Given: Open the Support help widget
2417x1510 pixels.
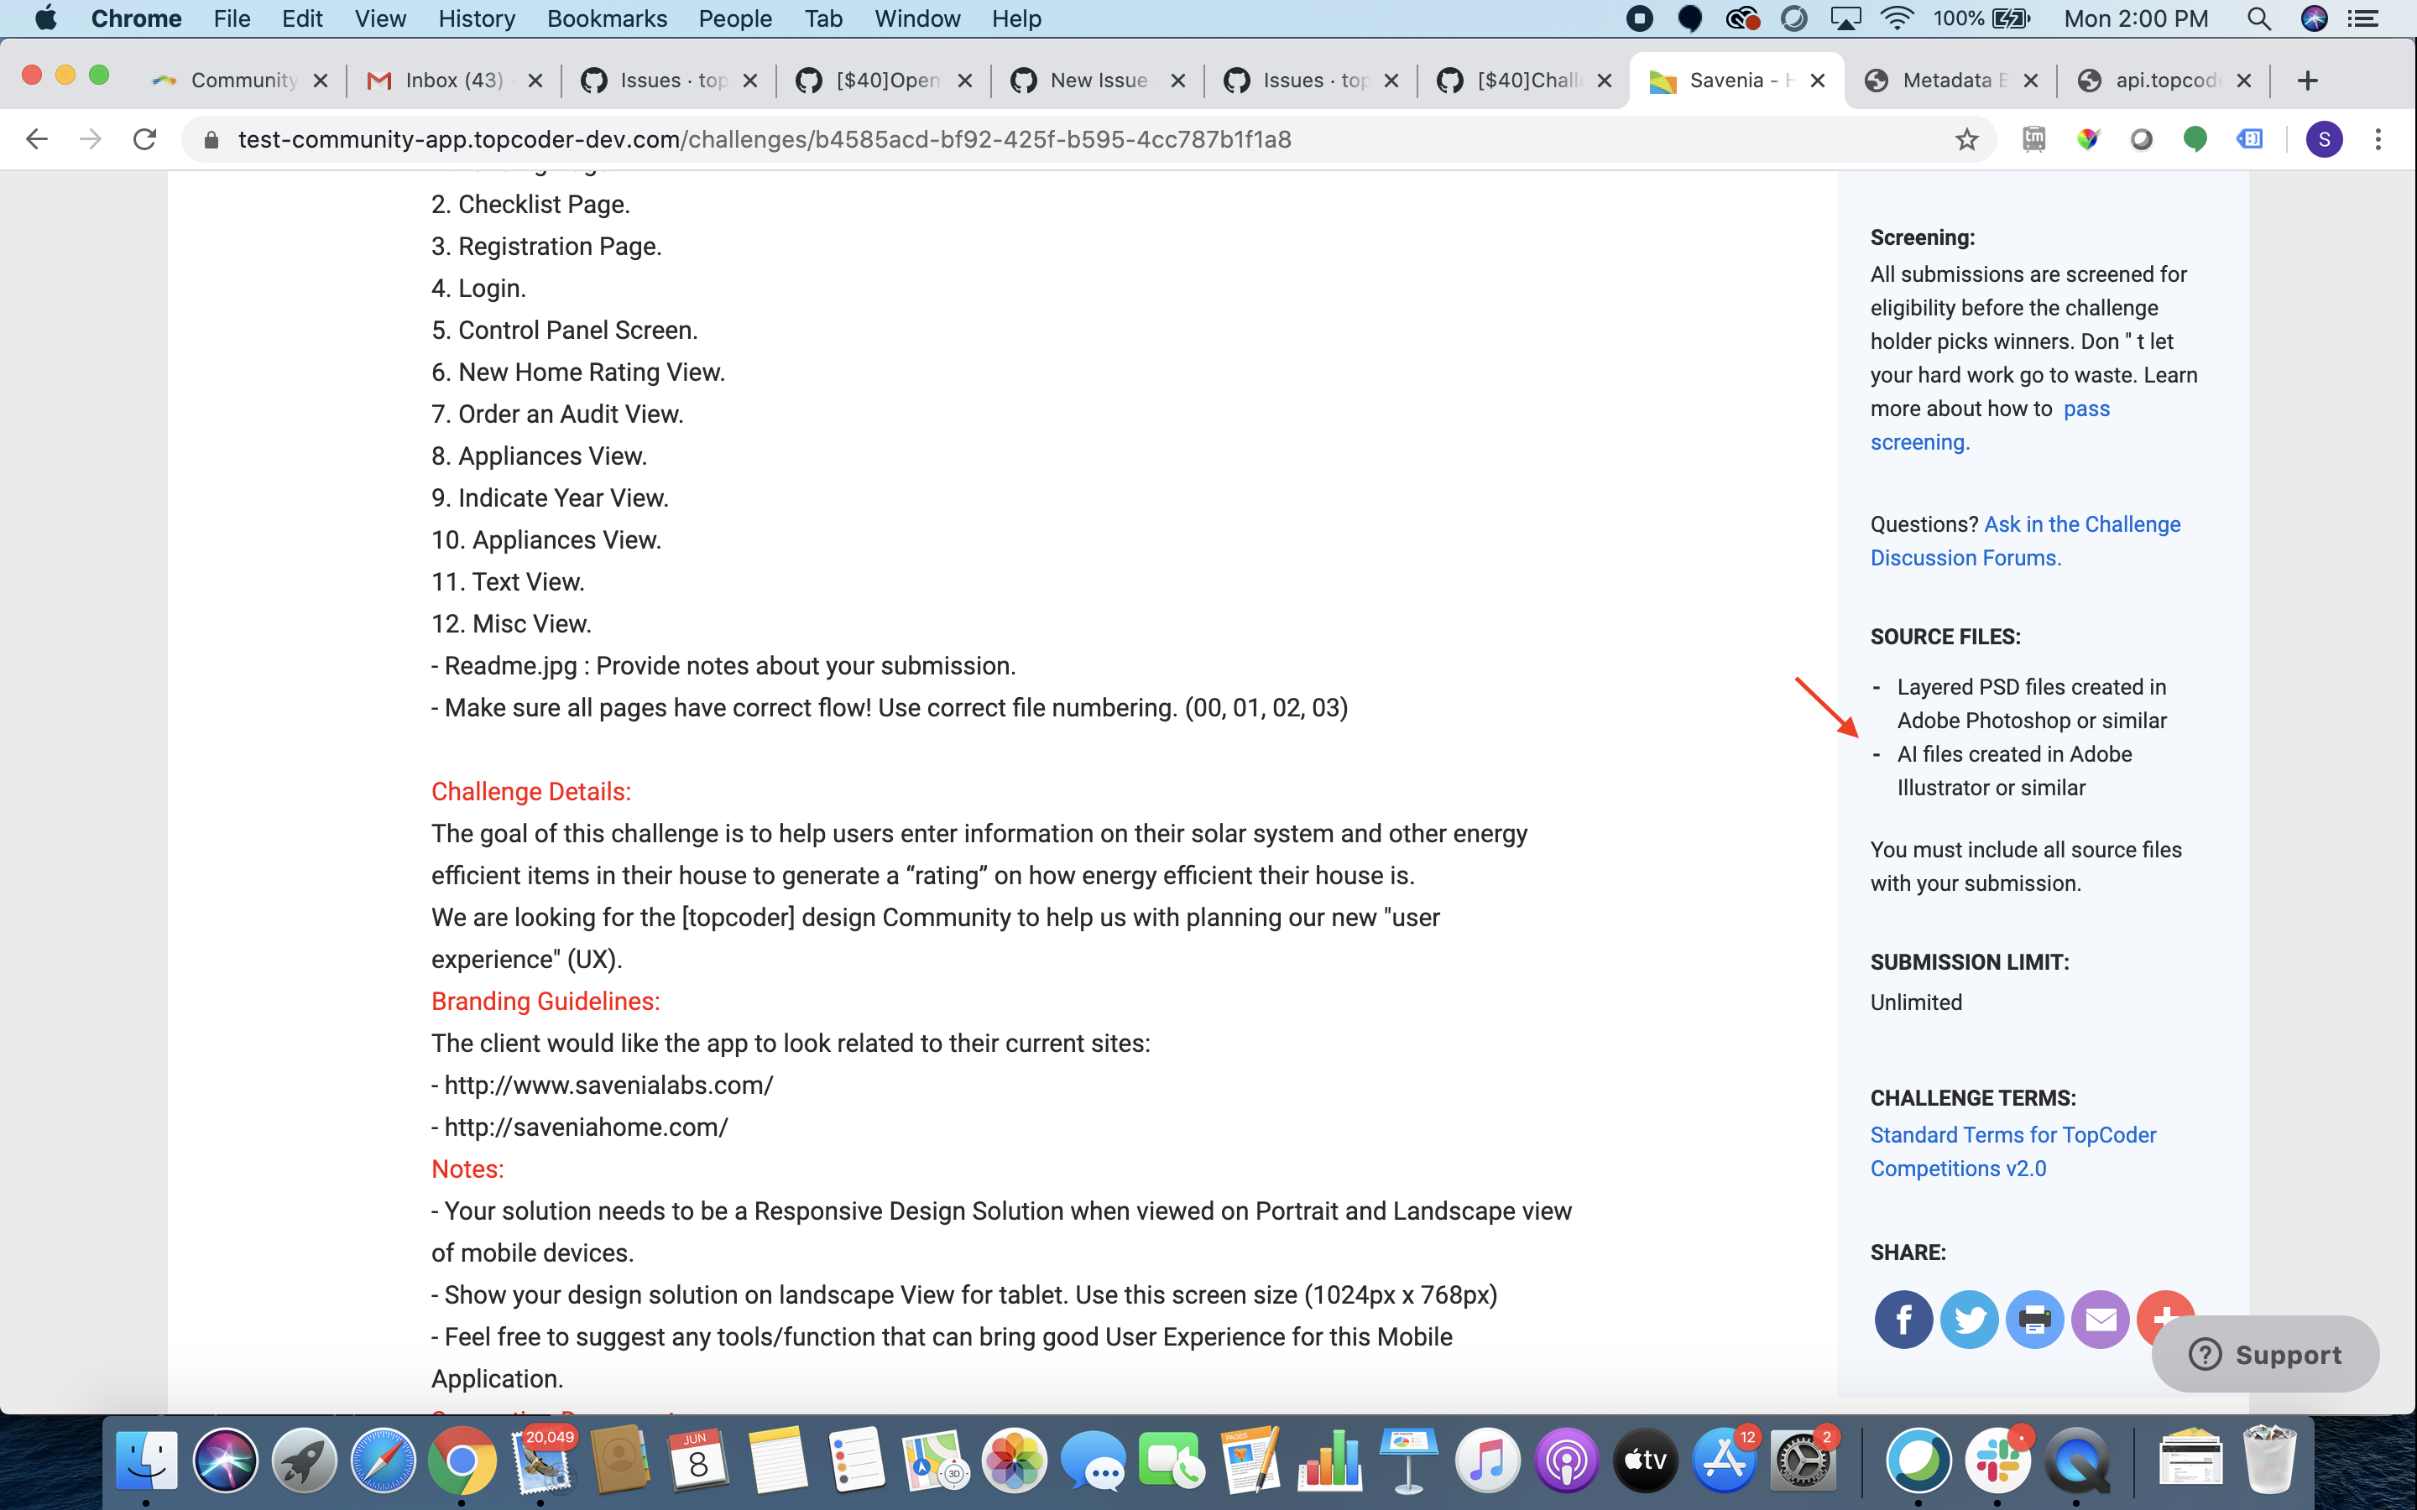Looking at the screenshot, I should click(x=2264, y=1354).
